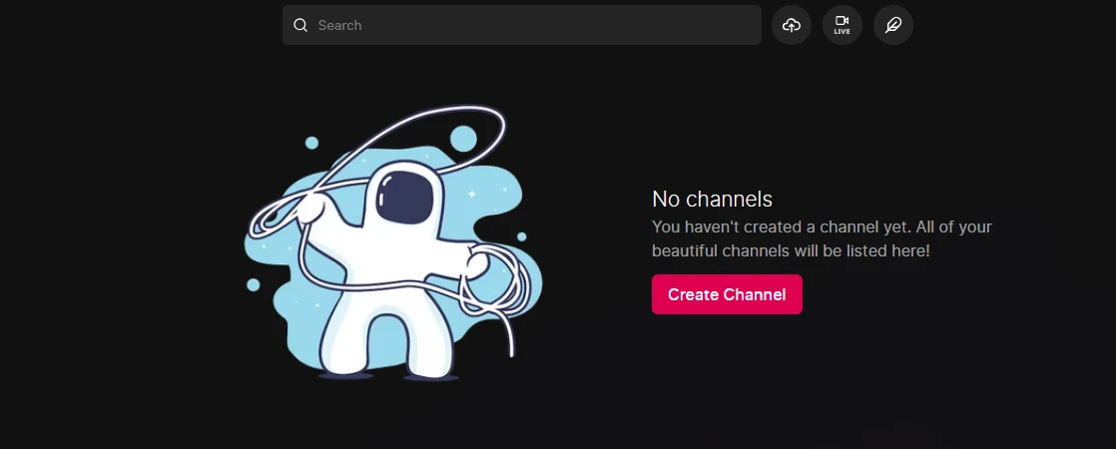Image resolution: width=1116 pixels, height=449 pixels.
Task: Click the Search placeholder text
Action: pos(339,25)
